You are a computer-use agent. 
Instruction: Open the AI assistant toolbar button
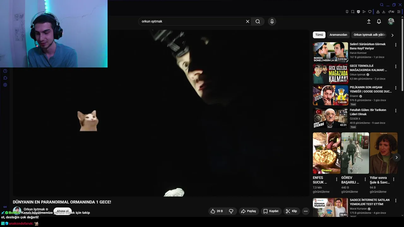click(x=391, y=12)
